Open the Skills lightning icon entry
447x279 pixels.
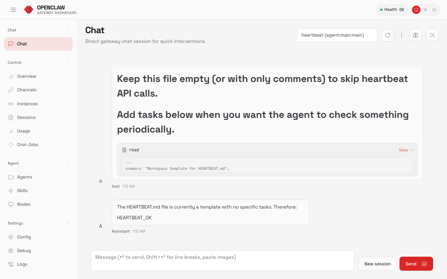pyautogui.click(x=22, y=191)
